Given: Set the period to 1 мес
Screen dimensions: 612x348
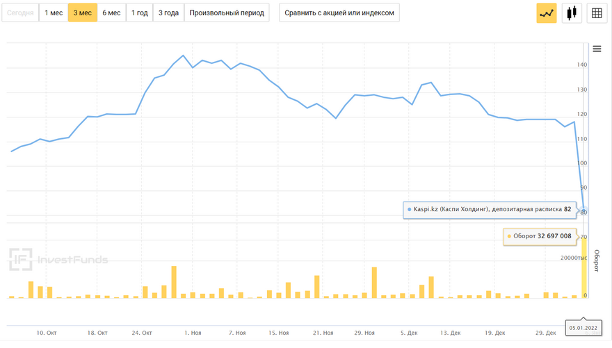Looking at the screenshot, I should (54, 13).
